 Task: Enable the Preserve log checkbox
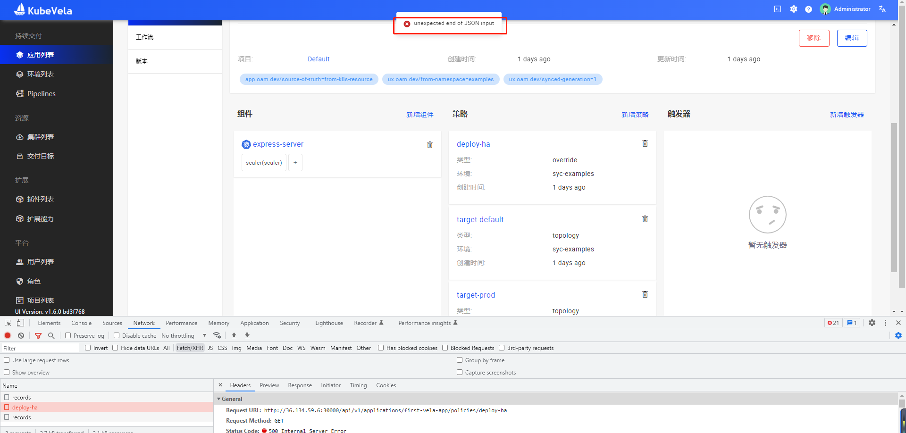[x=68, y=335]
